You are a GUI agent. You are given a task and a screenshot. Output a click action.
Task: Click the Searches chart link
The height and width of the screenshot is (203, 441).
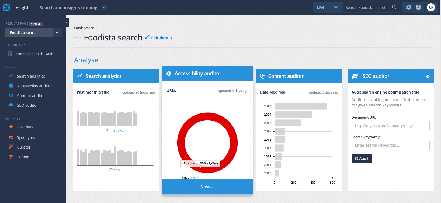tap(114, 130)
